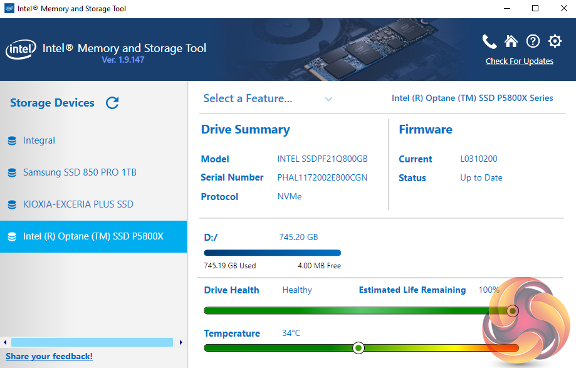Click the disk icon beside Integral
This screenshot has height=368, width=576.
12,141
